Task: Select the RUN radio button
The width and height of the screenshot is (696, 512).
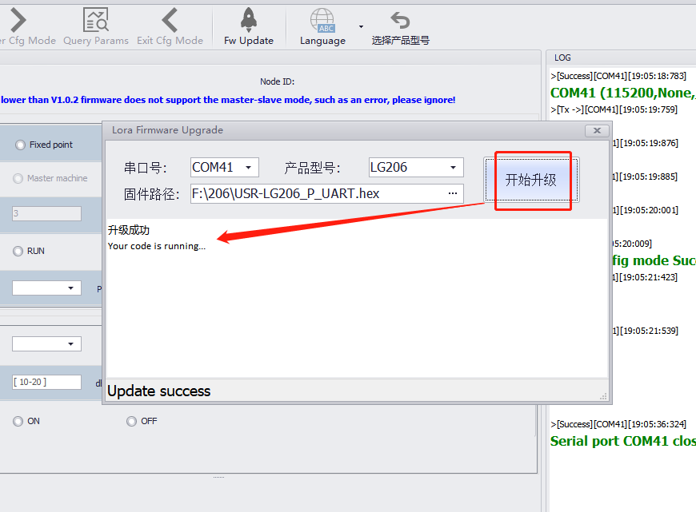Action: [18, 251]
